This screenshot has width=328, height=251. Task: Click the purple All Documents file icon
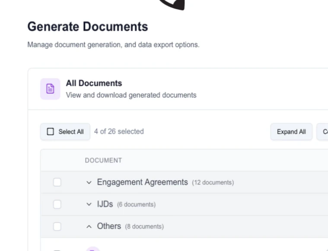[x=50, y=89]
